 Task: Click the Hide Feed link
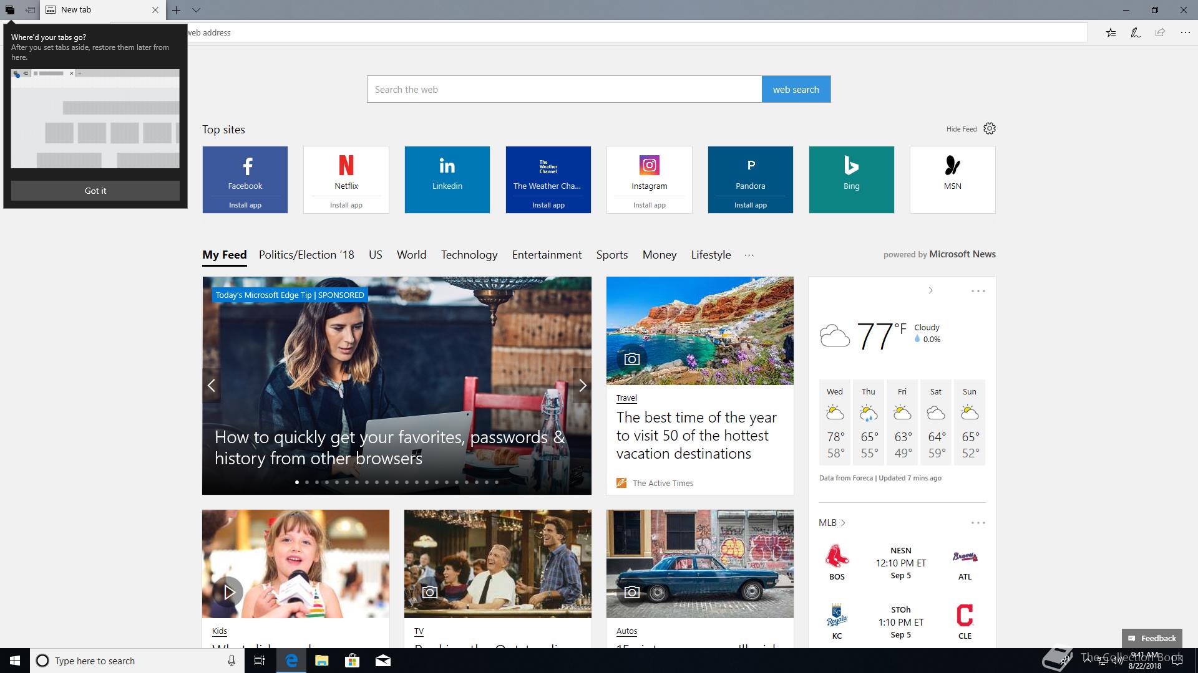point(962,129)
